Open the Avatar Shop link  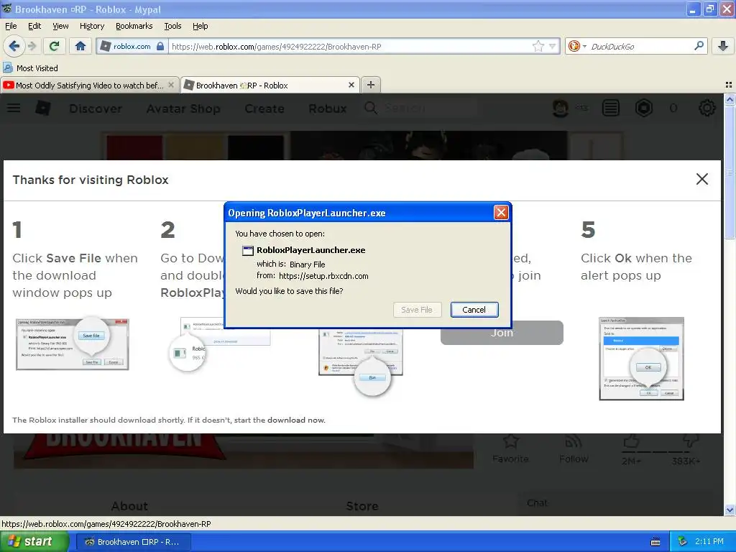click(x=183, y=109)
